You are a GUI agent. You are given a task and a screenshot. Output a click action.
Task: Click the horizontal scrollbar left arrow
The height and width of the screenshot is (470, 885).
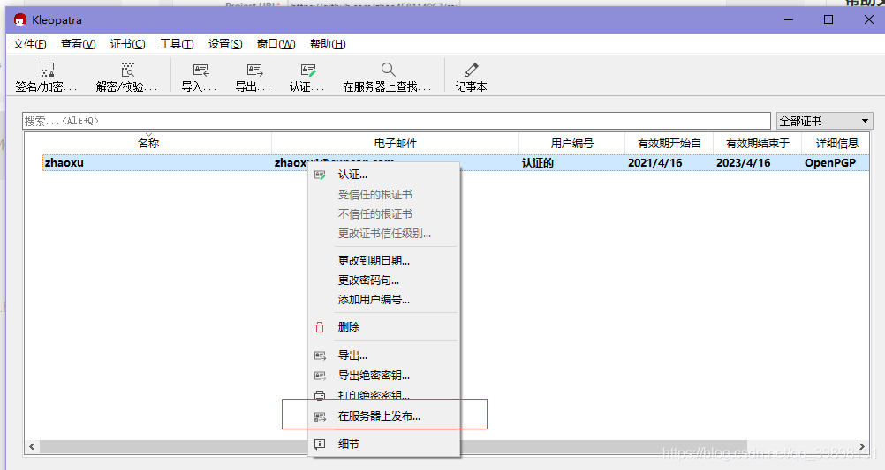point(32,447)
